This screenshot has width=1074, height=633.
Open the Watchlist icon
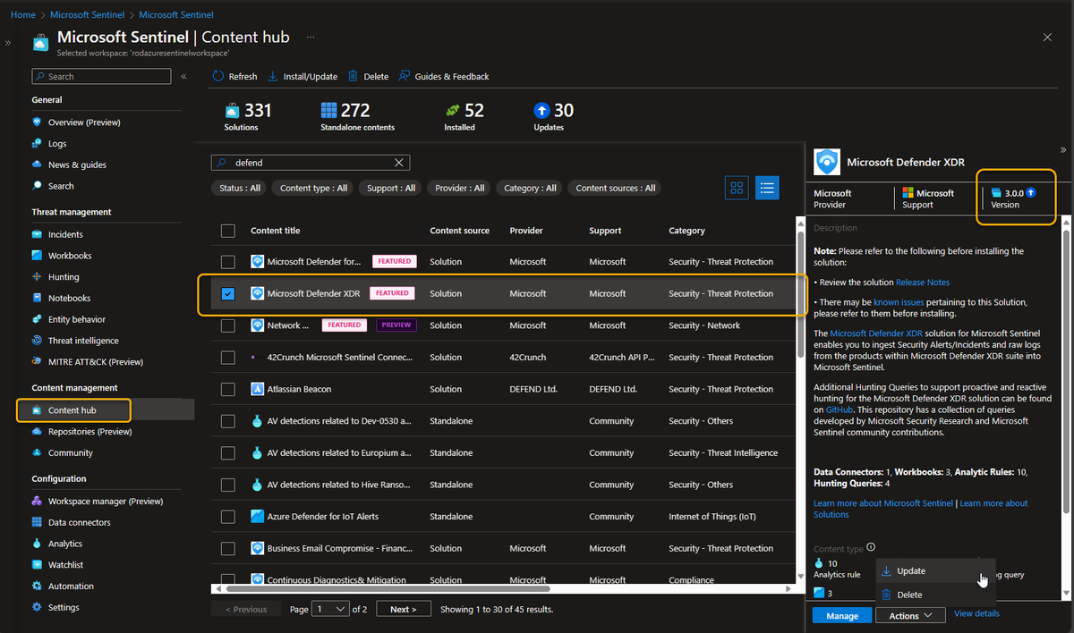coord(37,565)
